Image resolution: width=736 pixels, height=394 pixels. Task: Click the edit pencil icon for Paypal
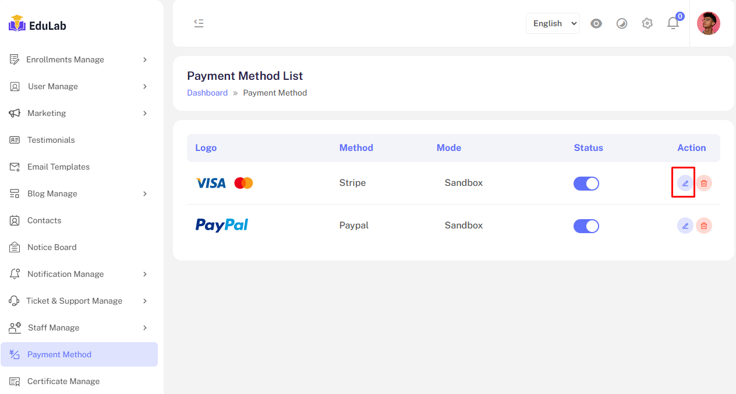685,226
